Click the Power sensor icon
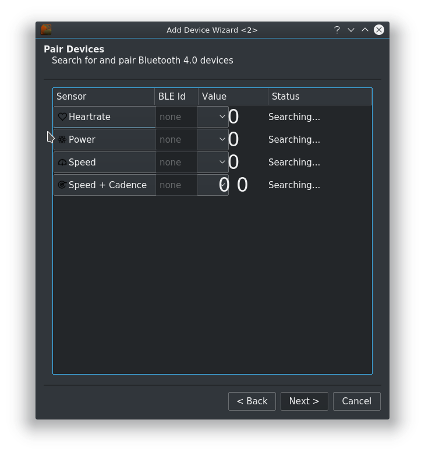 62,140
